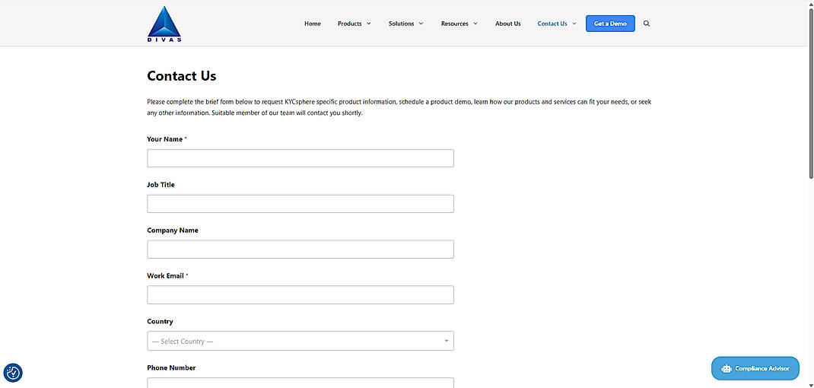Open the Contact Us menu item
Viewport: 814px width, 388px height.
pyautogui.click(x=552, y=24)
